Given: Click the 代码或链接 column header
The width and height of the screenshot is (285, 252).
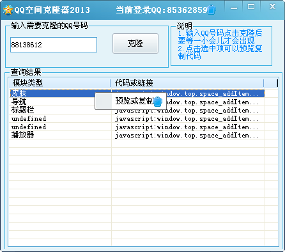Looking at the screenshot, I should (x=187, y=83).
